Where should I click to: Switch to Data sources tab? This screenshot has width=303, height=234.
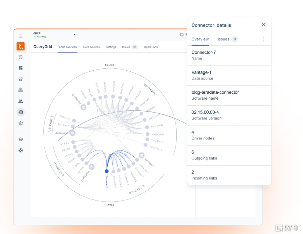pyautogui.click(x=91, y=47)
